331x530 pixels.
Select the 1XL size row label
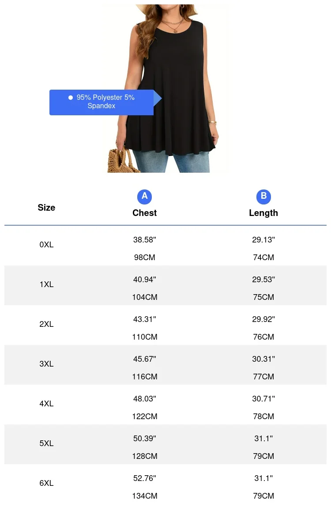[x=46, y=284]
